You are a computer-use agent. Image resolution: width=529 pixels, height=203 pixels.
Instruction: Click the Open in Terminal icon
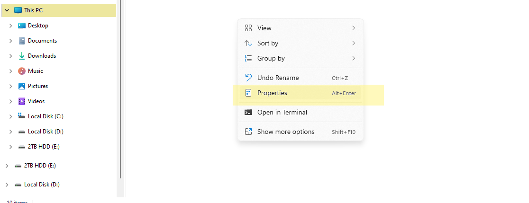(x=248, y=113)
